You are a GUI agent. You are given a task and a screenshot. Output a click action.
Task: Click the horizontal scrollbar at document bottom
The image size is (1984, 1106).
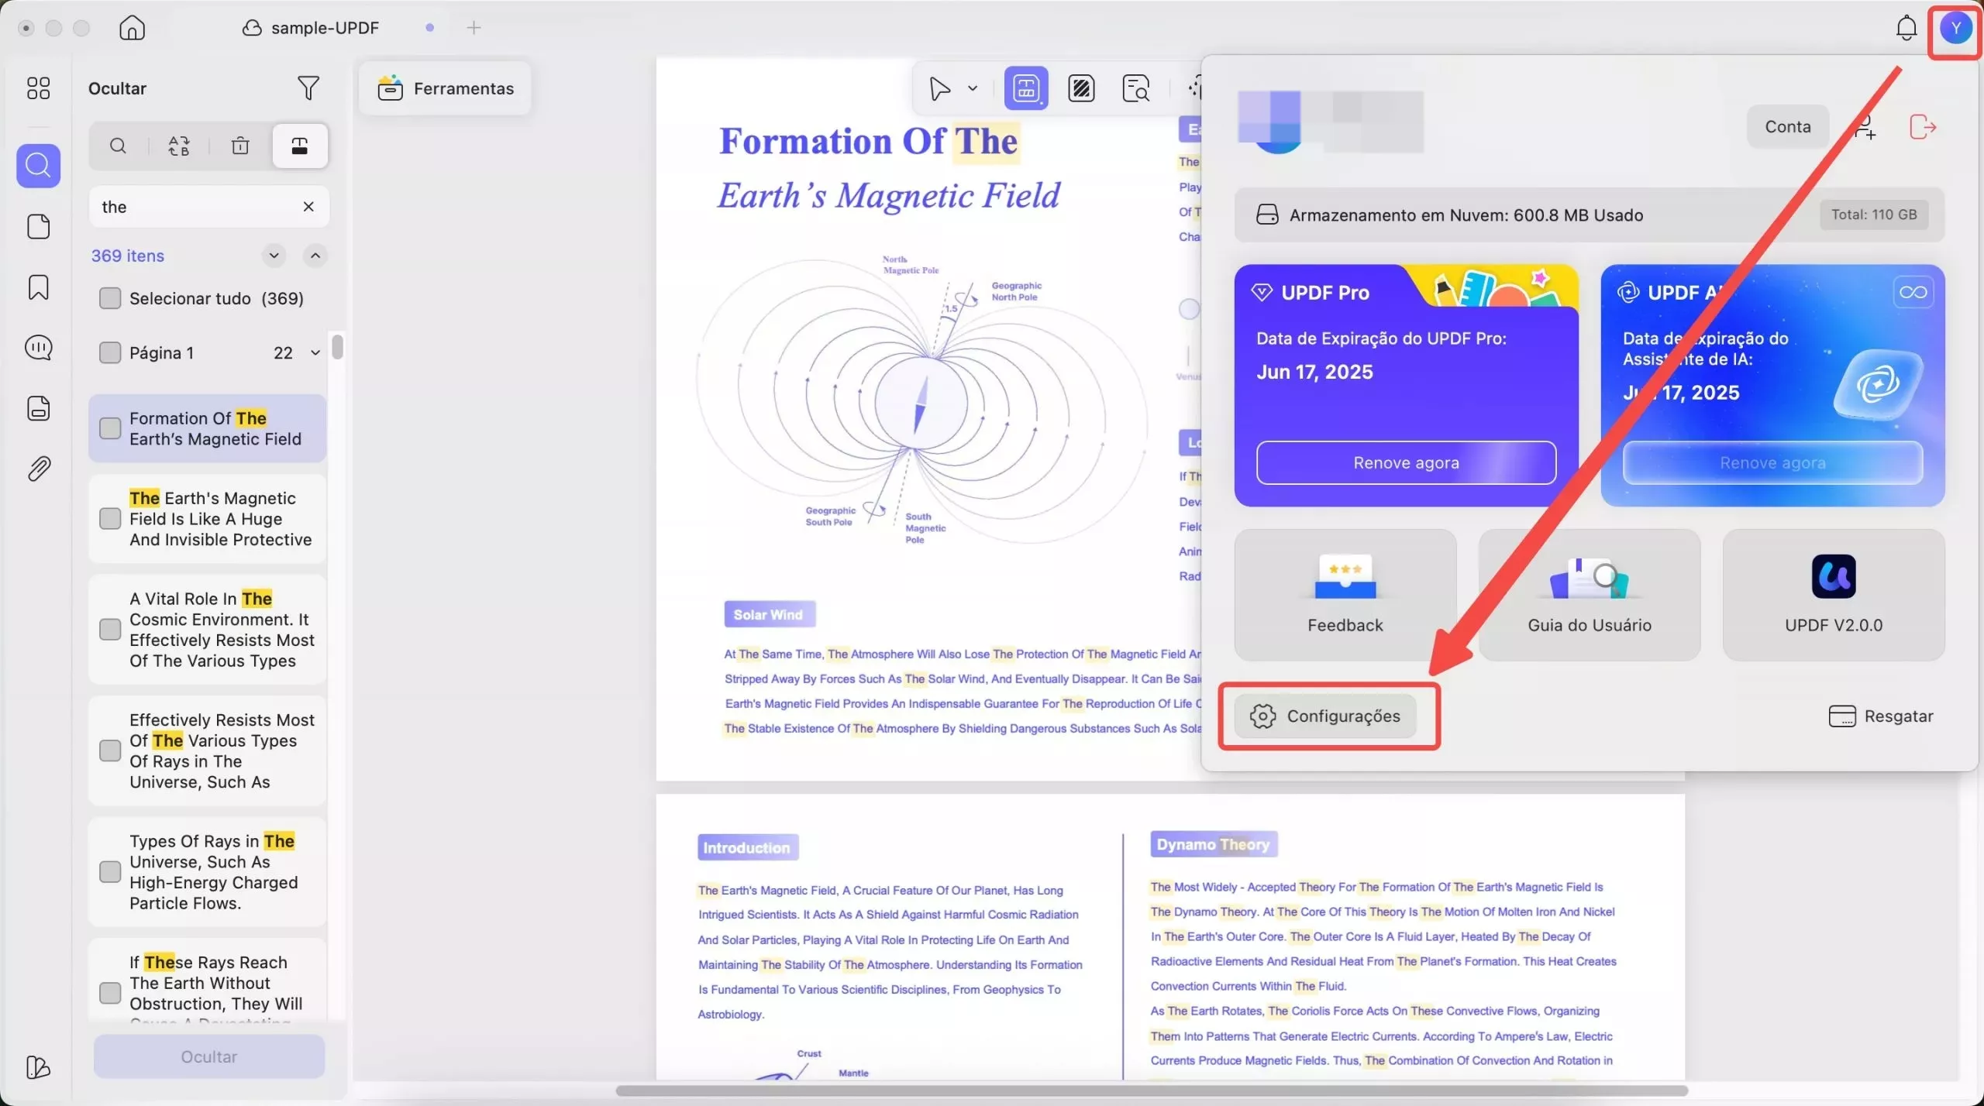(1152, 1091)
